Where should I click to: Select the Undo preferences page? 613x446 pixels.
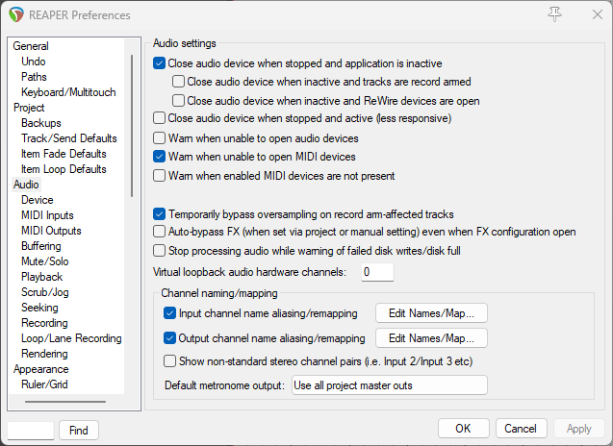(34, 62)
